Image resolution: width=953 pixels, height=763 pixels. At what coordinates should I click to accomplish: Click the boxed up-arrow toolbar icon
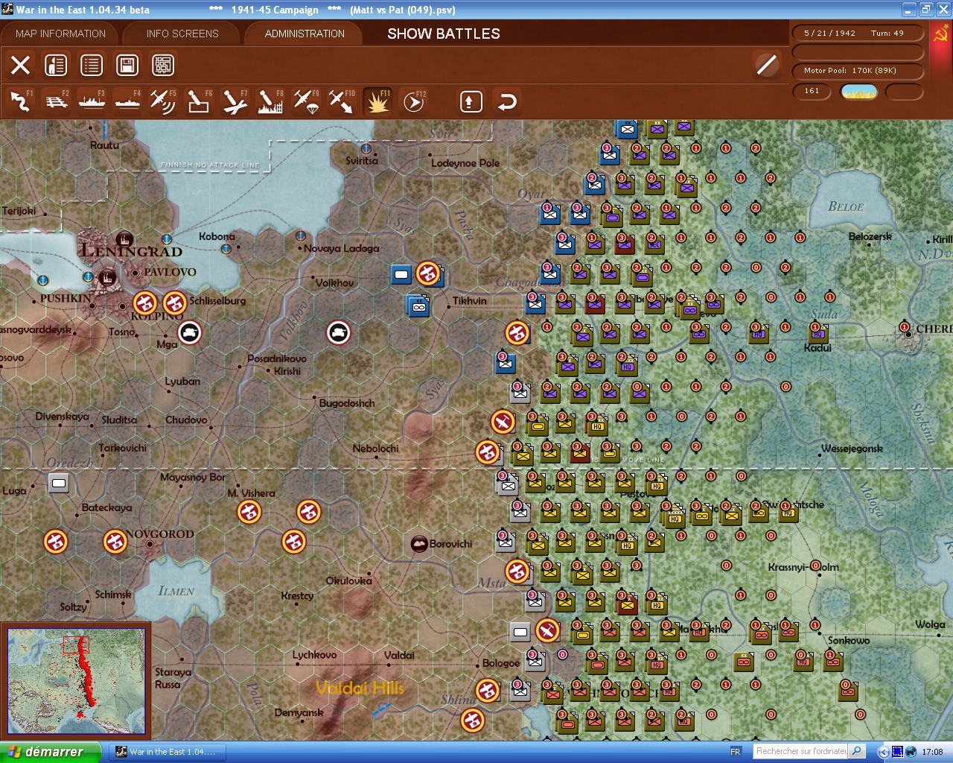point(471,101)
